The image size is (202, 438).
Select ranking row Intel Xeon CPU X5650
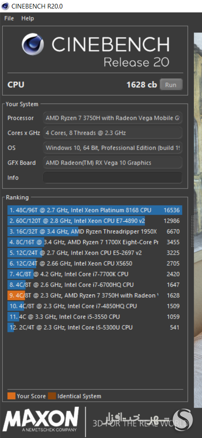tap(95, 264)
